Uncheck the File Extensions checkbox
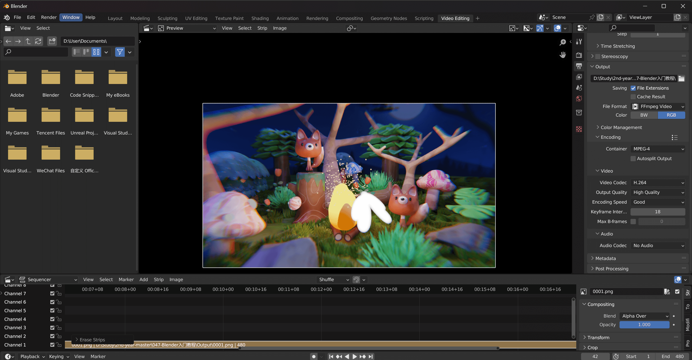Screen dimensions: 692x360 tap(633, 88)
